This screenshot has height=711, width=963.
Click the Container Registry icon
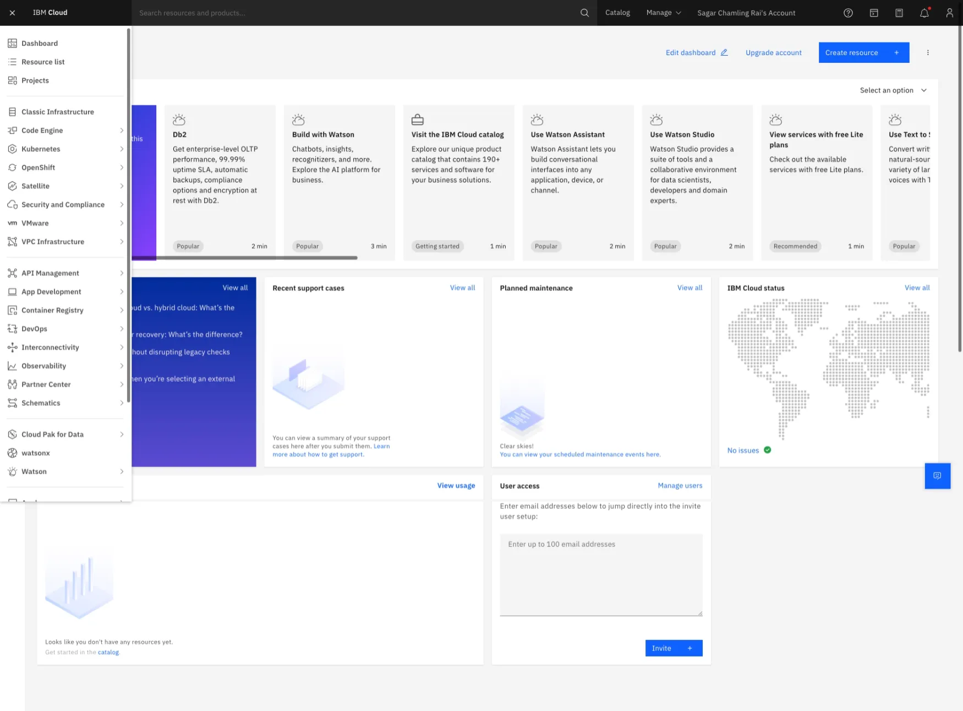[x=12, y=311]
